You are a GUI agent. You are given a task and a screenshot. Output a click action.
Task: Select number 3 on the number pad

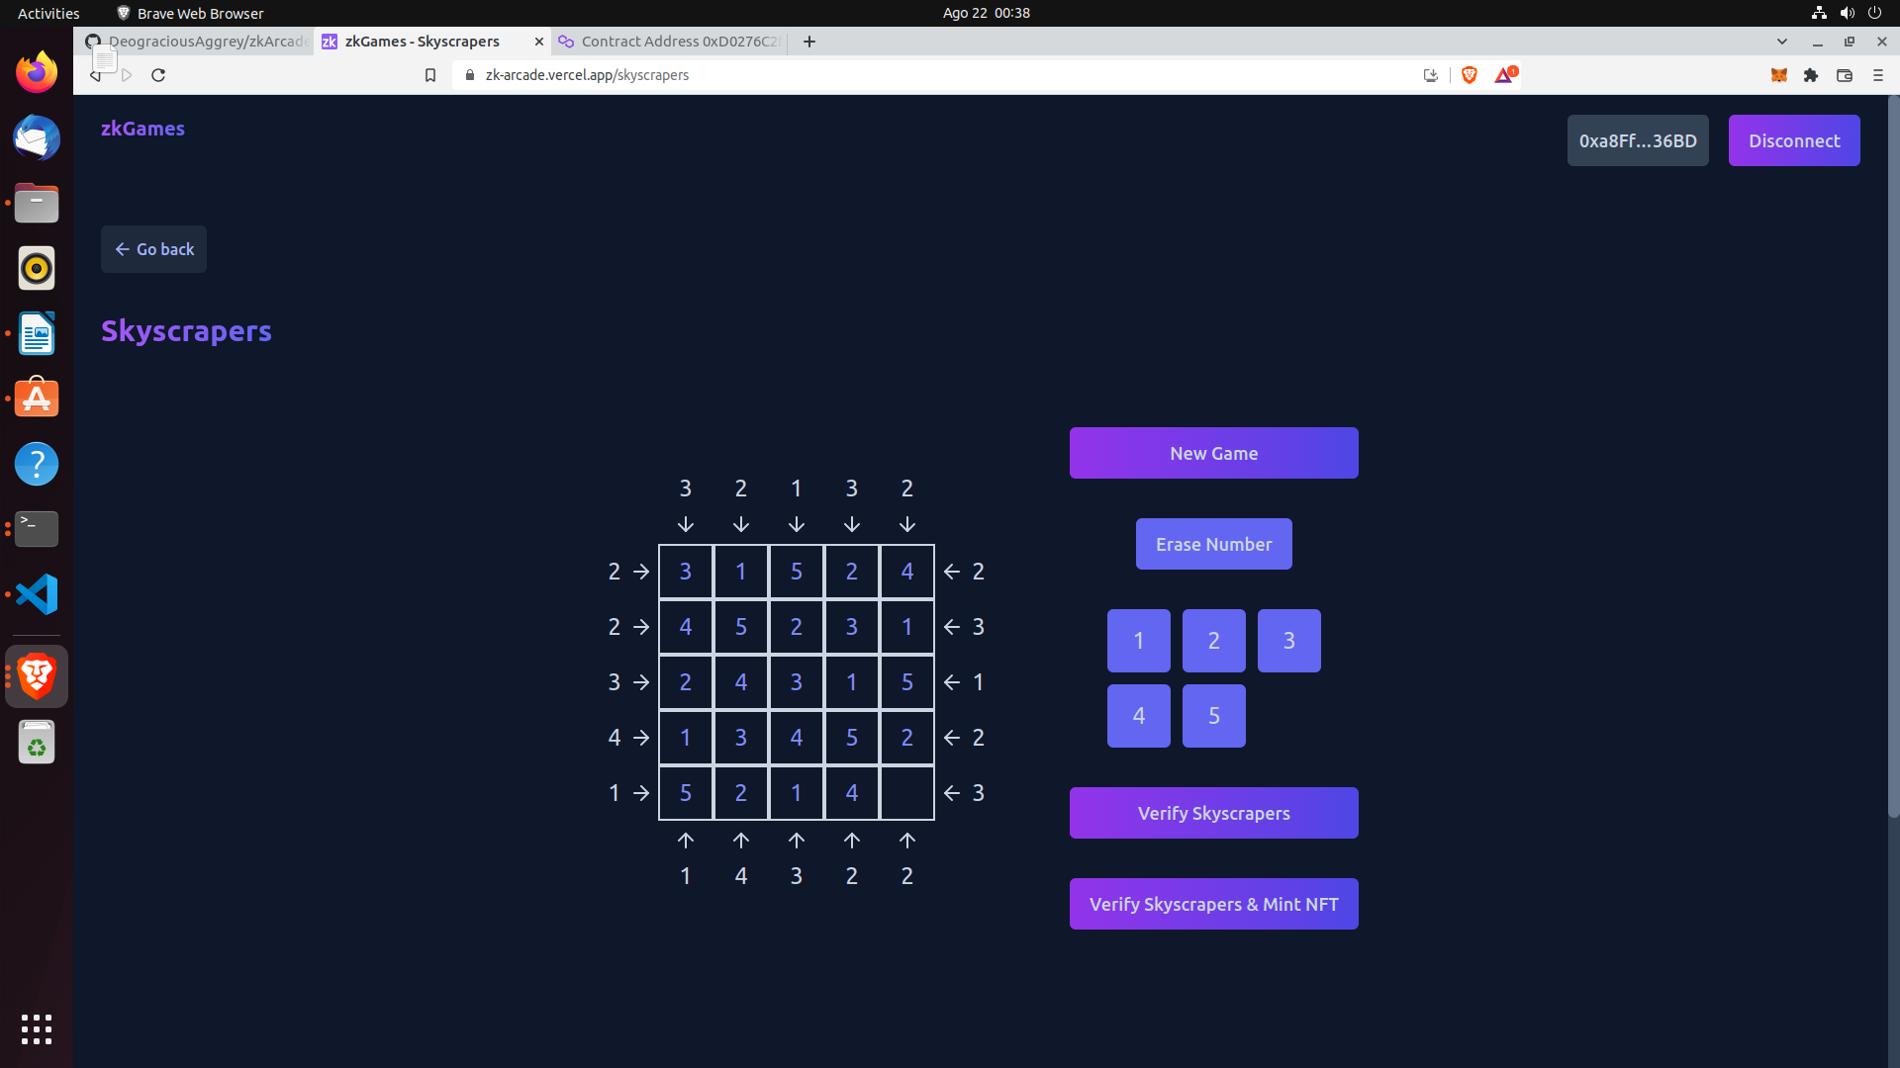click(1288, 641)
